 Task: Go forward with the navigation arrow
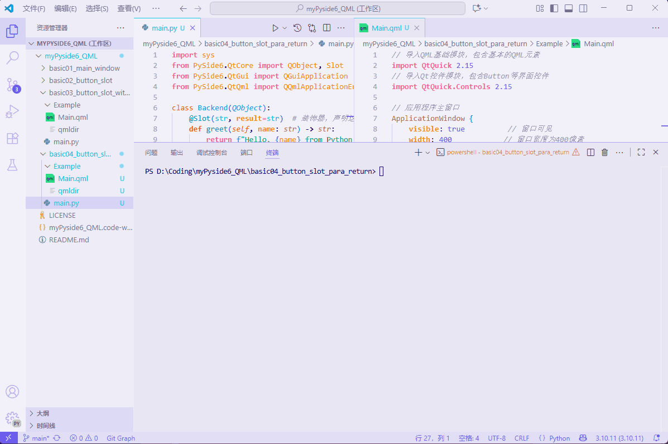[x=198, y=8]
